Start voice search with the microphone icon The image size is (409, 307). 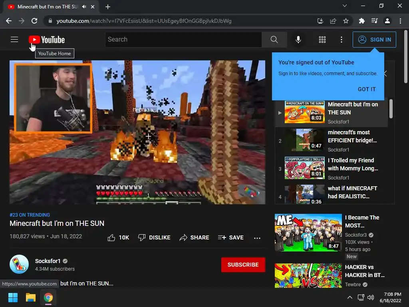point(298,40)
